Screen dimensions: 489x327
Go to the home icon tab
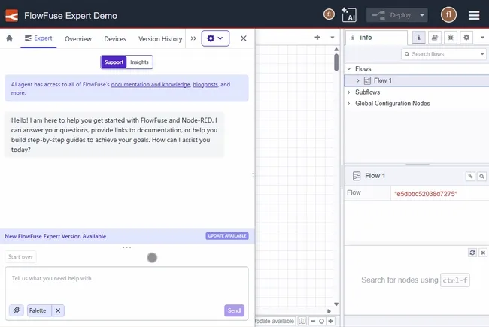point(10,38)
